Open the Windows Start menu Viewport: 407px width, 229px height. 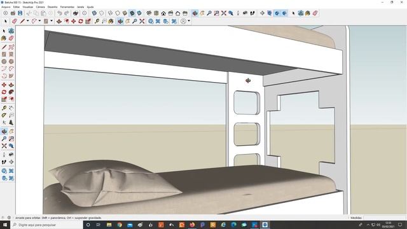(x=4, y=225)
